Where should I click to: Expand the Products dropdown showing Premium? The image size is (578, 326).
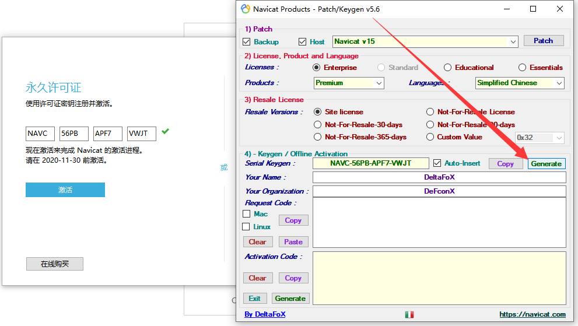point(379,83)
